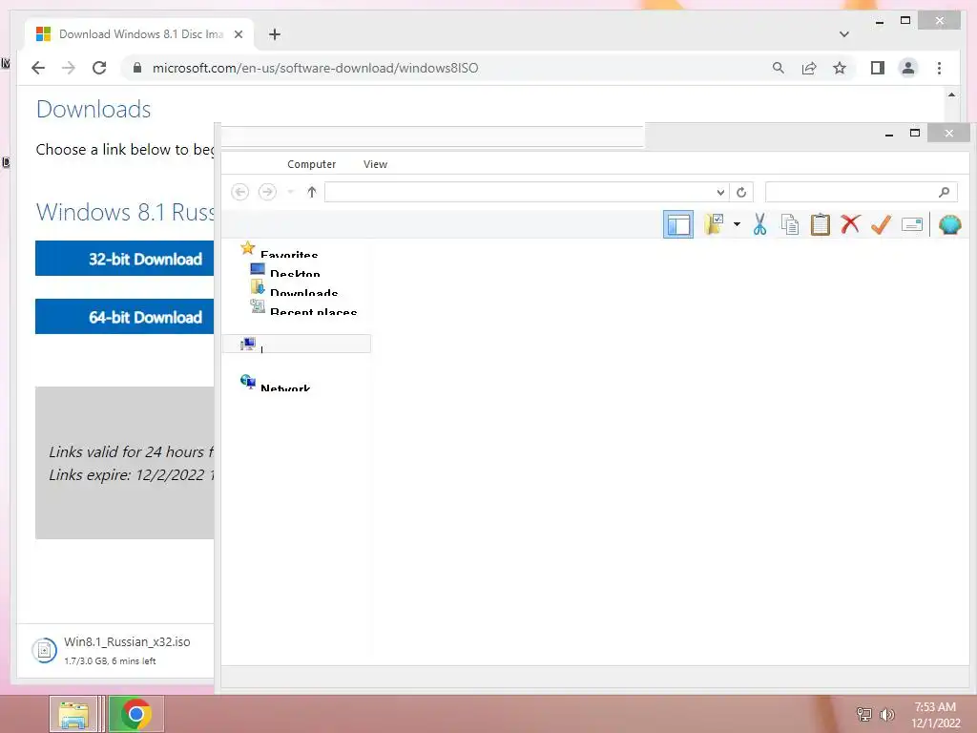Open Chrome's three-dot menu

pos(939,68)
